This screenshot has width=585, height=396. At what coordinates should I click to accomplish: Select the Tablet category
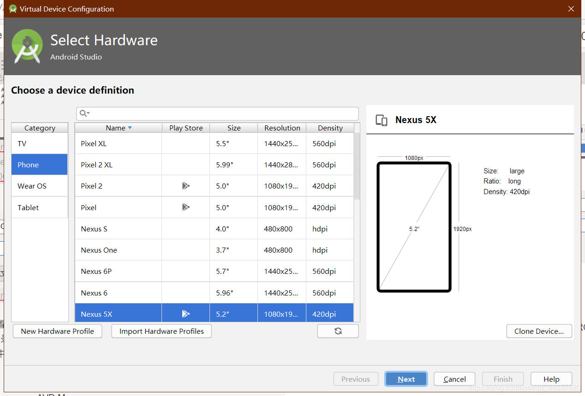[x=40, y=207]
